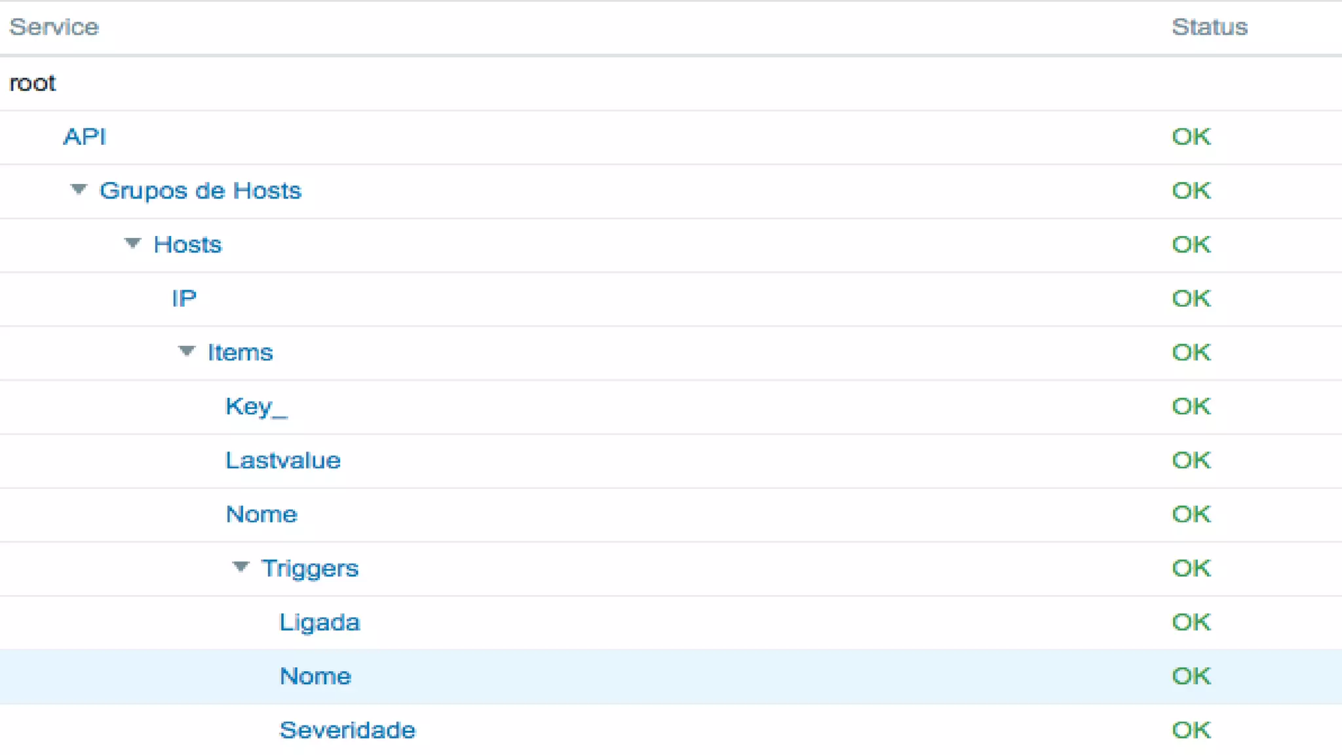Click the Ligada trigger link

[x=320, y=622]
